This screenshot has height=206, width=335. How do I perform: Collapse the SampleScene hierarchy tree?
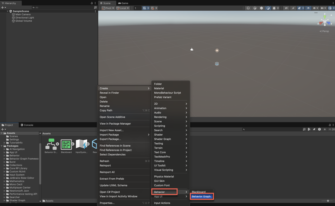click(8, 11)
